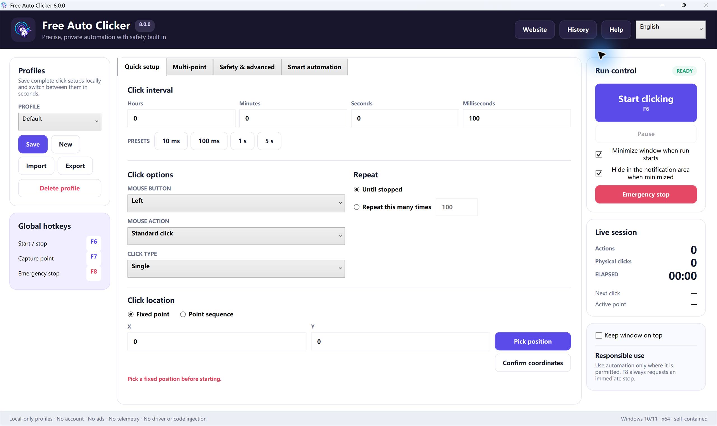
Task: Focus the Minutes input field
Action: click(x=293, y=118)
